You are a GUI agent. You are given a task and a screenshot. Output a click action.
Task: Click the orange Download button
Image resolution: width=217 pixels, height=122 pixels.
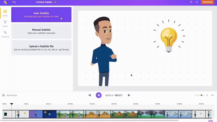pos(207,2)
